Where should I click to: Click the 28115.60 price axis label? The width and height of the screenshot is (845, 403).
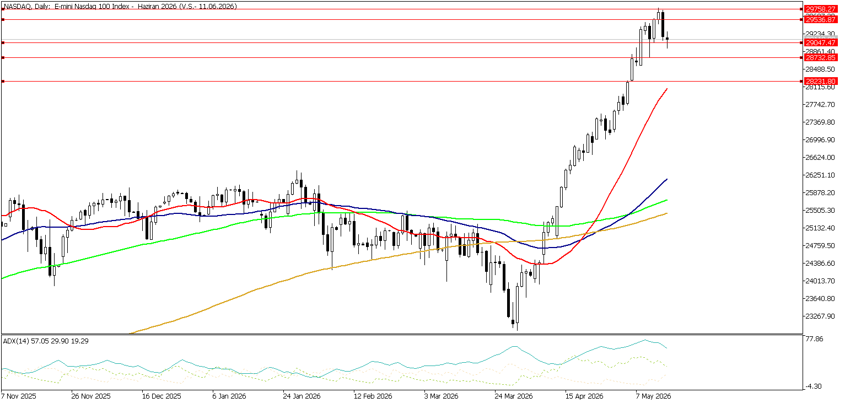click(821, 87)
